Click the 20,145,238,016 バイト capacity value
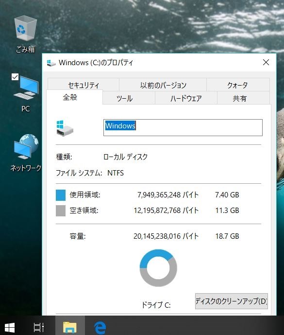Image resolution: width=284 pixels, height=335 pixels. tap(166, 236)
